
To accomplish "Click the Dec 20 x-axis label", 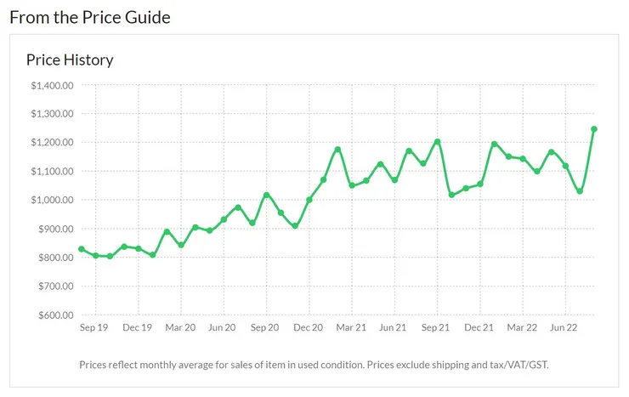I will pyautogui.click(x=308, y=327).
